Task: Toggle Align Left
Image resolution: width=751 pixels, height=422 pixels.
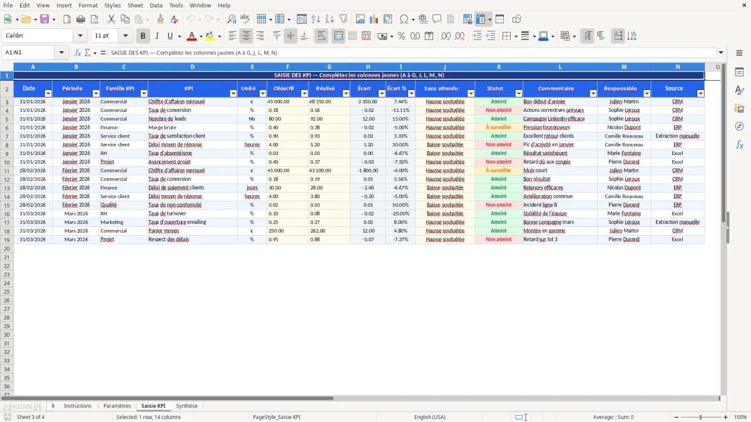Action: [232, 36]
